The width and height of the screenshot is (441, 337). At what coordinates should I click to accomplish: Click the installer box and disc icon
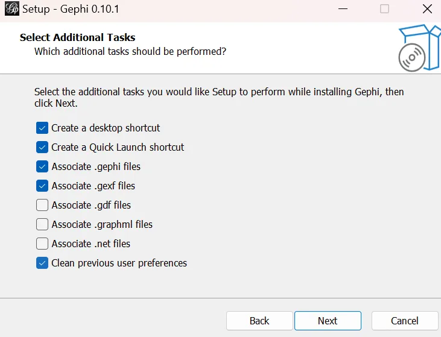pyautogui.click(x=418, y=47)
